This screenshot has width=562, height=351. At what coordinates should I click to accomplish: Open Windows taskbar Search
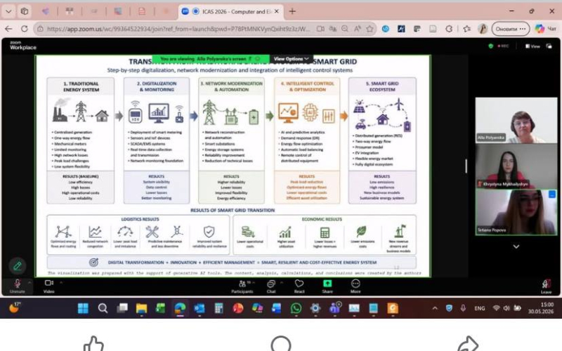coord(103,308)
